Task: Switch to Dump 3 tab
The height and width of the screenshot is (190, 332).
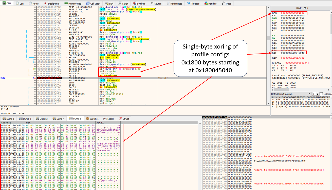Action: point(42,118)
